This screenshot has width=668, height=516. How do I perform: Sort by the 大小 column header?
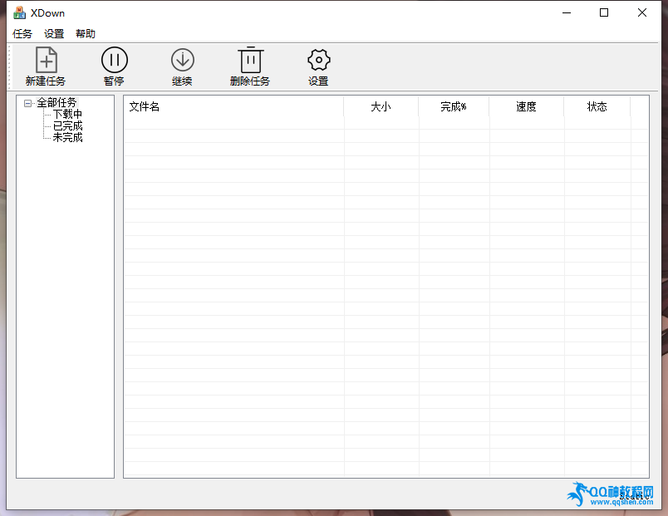[381, 106]
